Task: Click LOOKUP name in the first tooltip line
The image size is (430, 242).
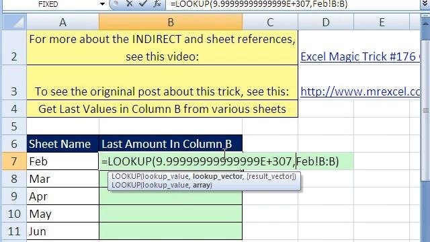Action: 126,176
